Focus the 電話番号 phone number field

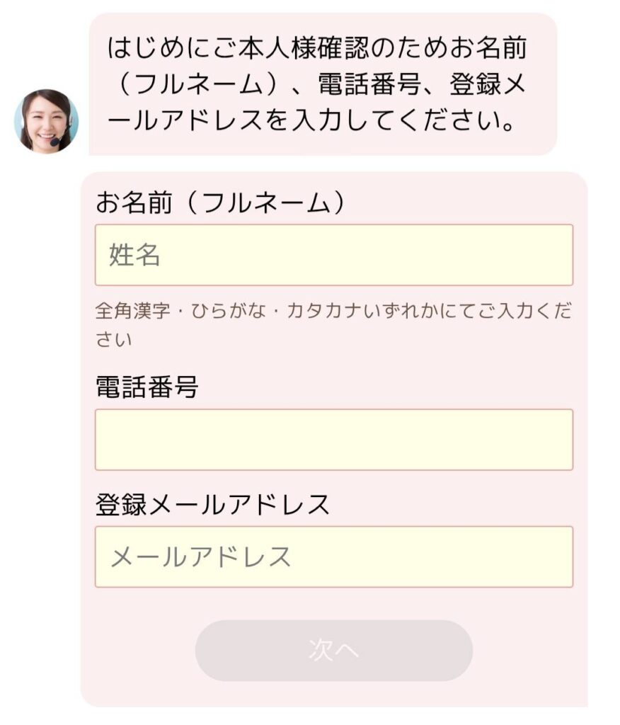click(334, 440)
